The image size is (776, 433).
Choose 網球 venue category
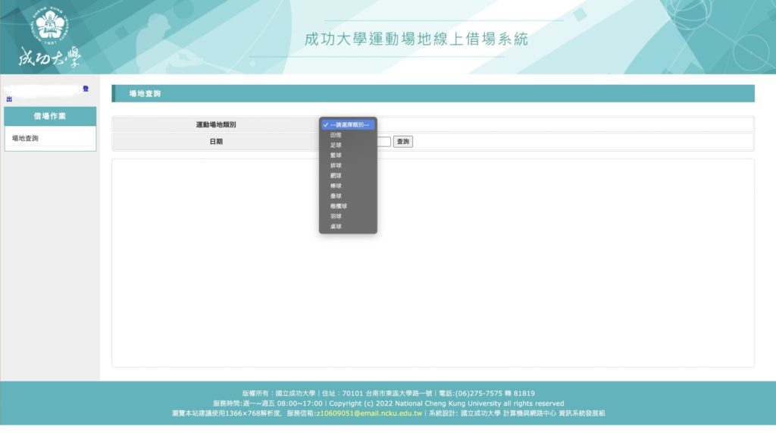tap(336, 175)
